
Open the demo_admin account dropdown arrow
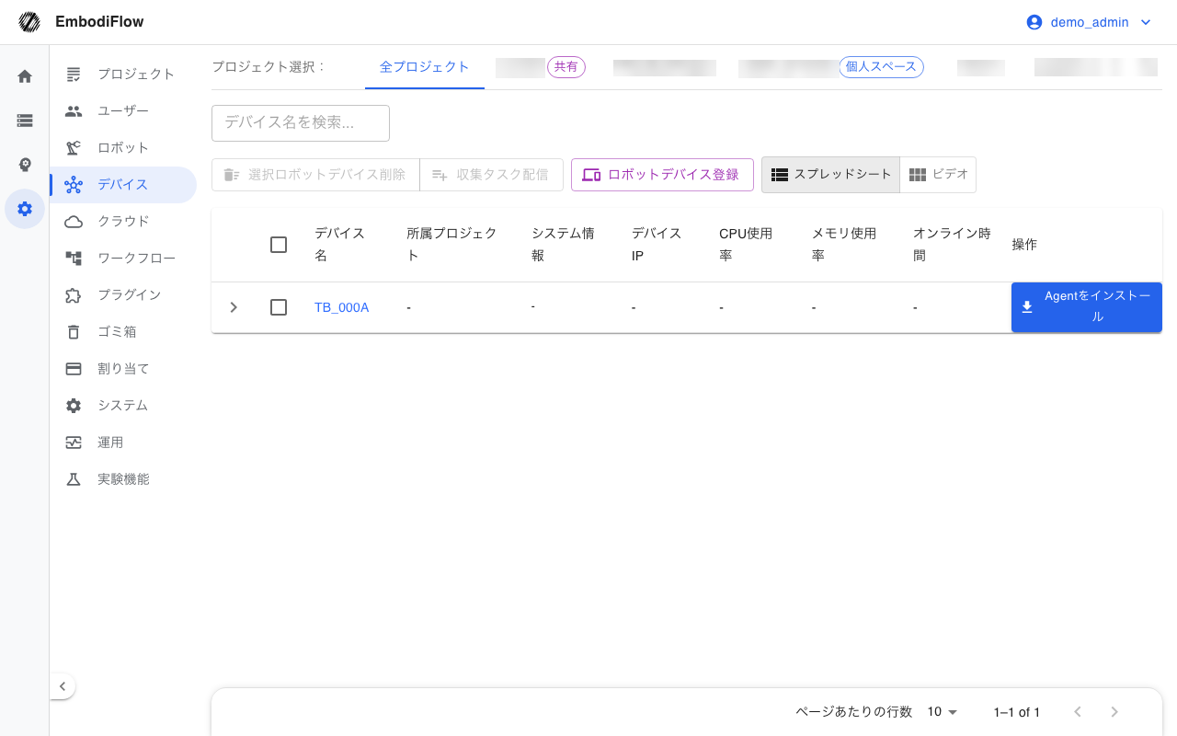click(x=1146, y=22)
